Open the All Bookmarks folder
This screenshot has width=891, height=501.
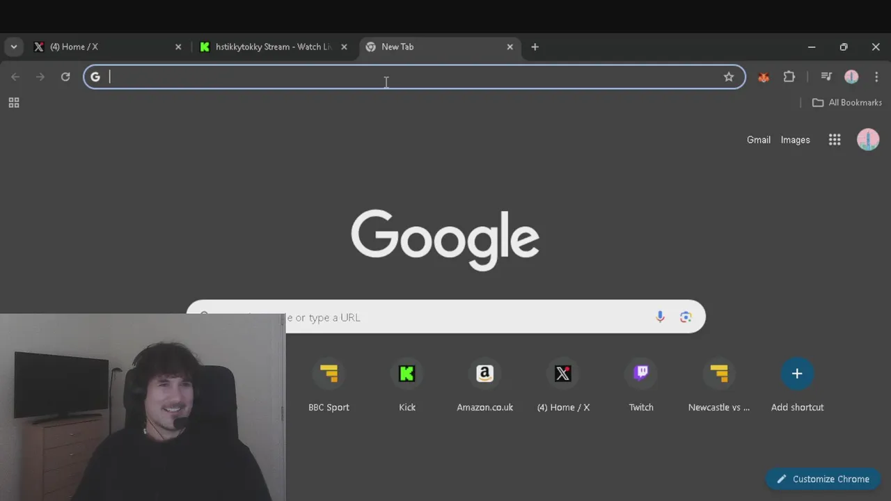coord(846,102)
